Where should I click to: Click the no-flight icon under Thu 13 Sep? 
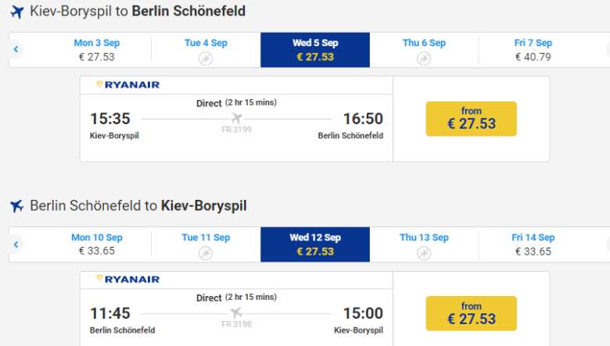pos(424,253)
